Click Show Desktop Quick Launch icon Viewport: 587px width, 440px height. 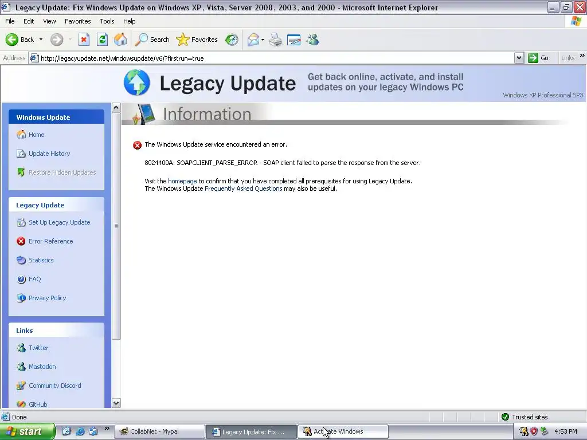pos(66,431)
